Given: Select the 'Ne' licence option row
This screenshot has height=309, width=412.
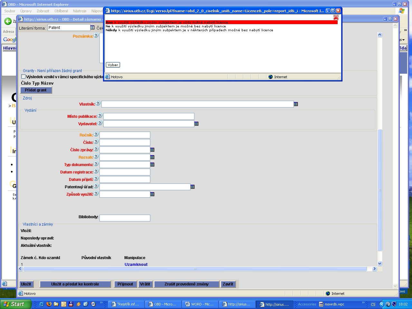Looking at the screenshot, I should [x=221, y=26].
